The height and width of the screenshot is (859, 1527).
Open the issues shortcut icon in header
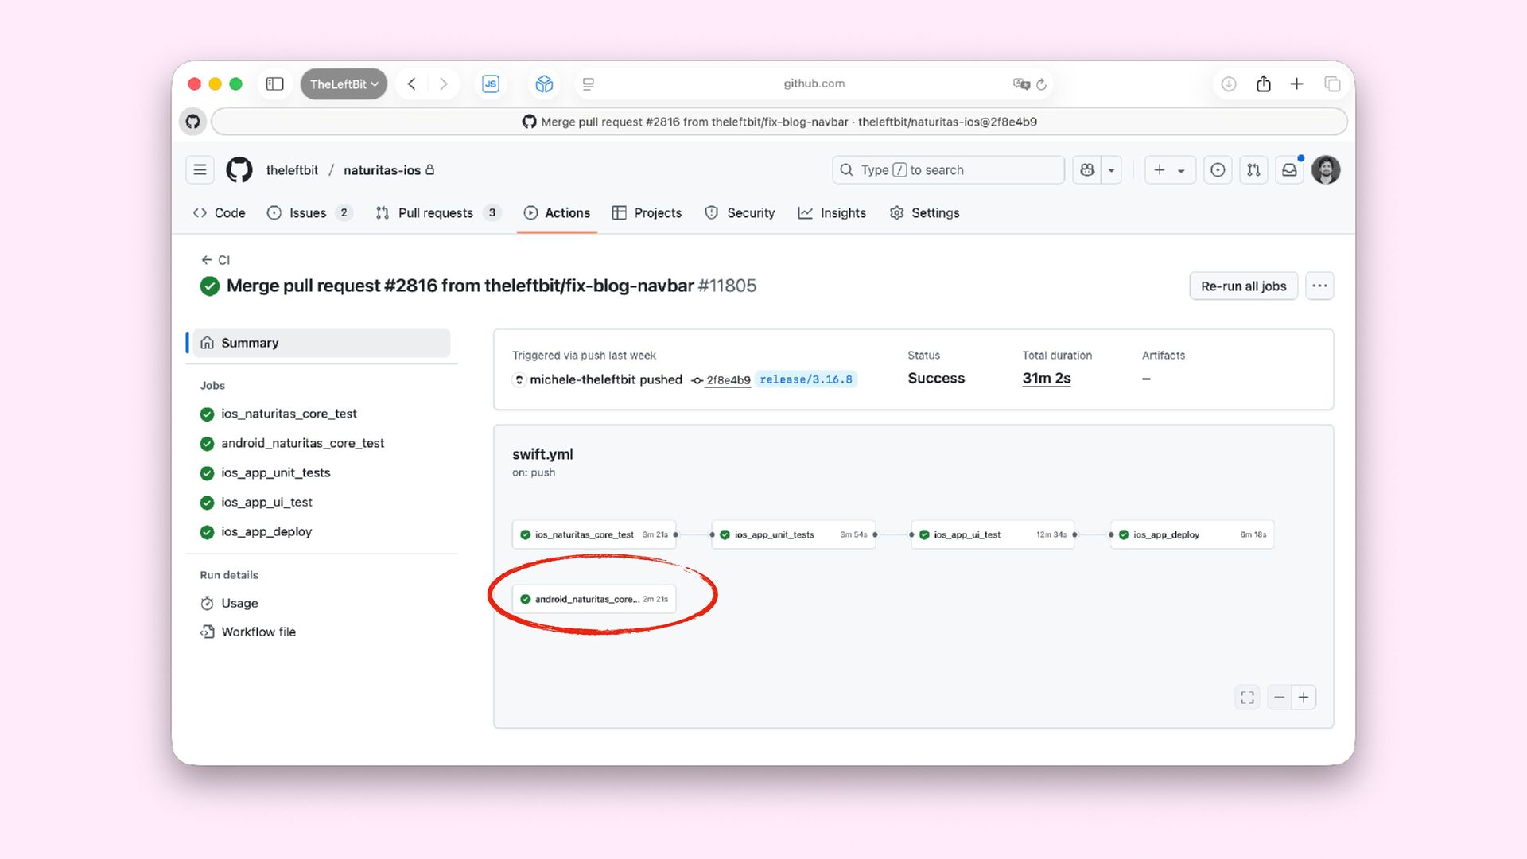(1218, 169)
